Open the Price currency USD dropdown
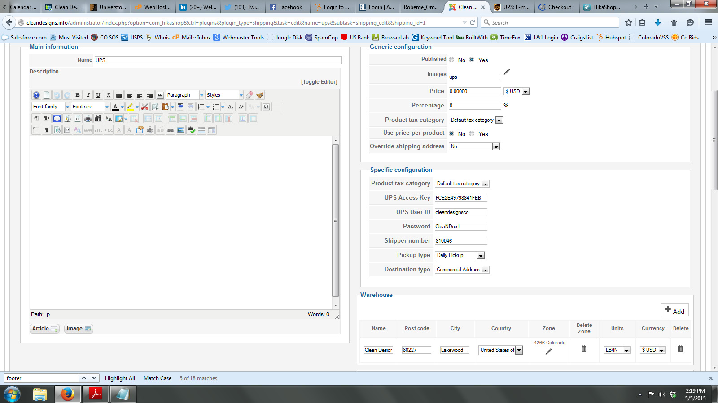 pos(517,91)
